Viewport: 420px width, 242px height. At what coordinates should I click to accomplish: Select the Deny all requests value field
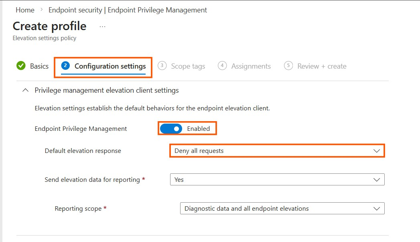point(199,150)
